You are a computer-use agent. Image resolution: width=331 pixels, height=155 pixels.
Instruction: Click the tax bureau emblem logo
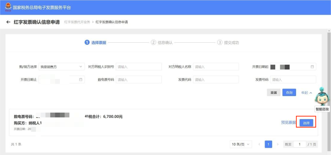coord(8,7)
